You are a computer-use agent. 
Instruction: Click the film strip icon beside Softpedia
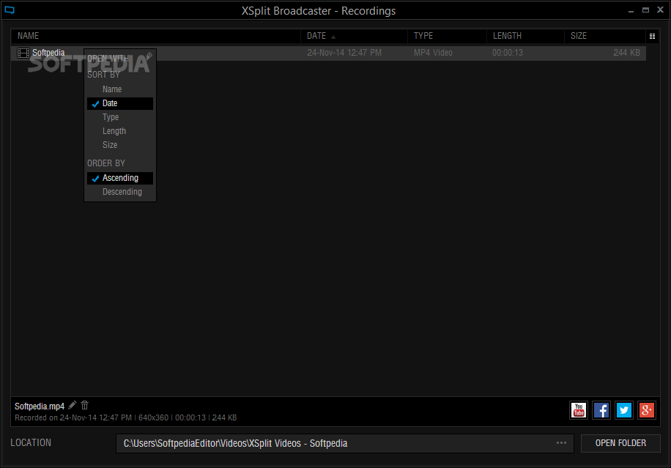click(23, 53)
